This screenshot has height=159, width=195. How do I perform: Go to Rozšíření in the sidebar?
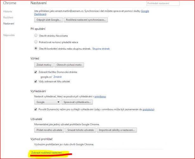click(x=8, y=17)
